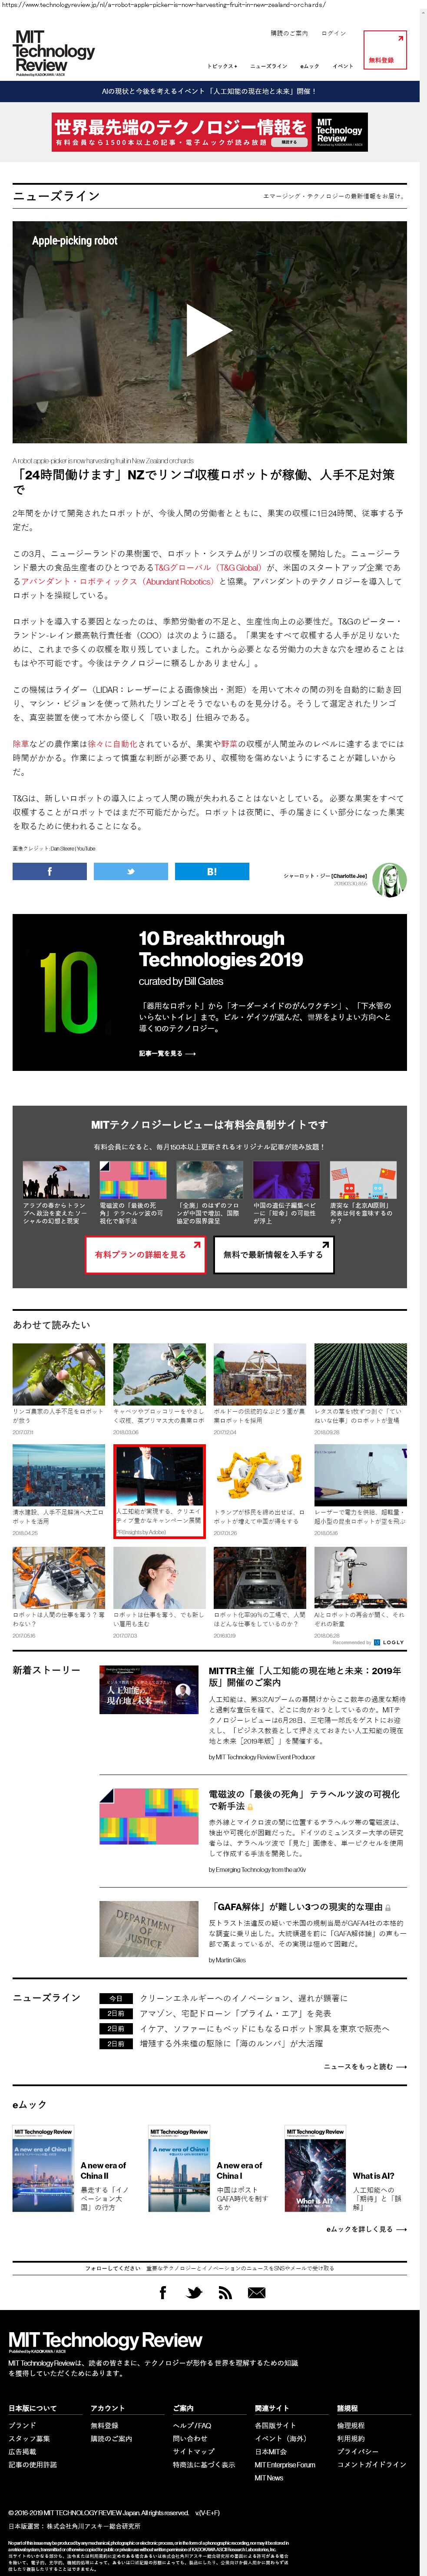
Task: Click the ログイン login link
Action: click(333, 33)
